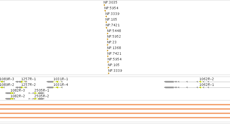Open the NP:5952 feature label
The image size is (230, 124).
(x=114, y=37)
